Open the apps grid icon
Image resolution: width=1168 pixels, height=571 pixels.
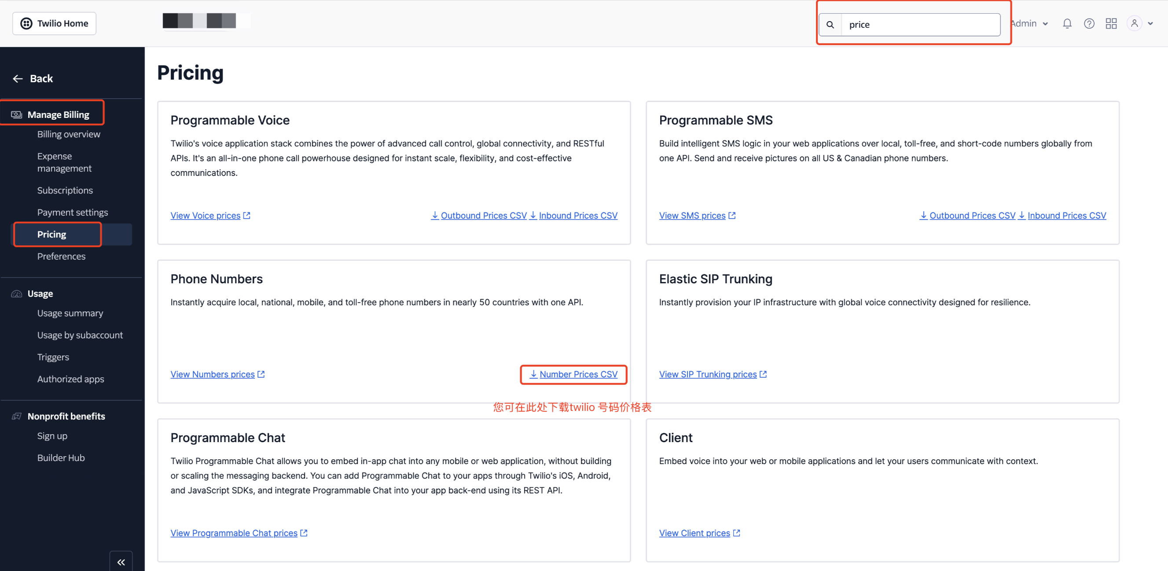tap(1111, 24)
